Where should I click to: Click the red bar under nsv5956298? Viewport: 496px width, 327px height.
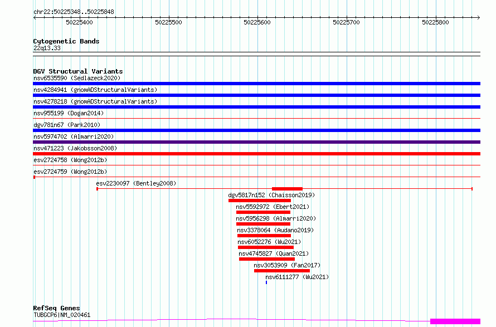263,224
